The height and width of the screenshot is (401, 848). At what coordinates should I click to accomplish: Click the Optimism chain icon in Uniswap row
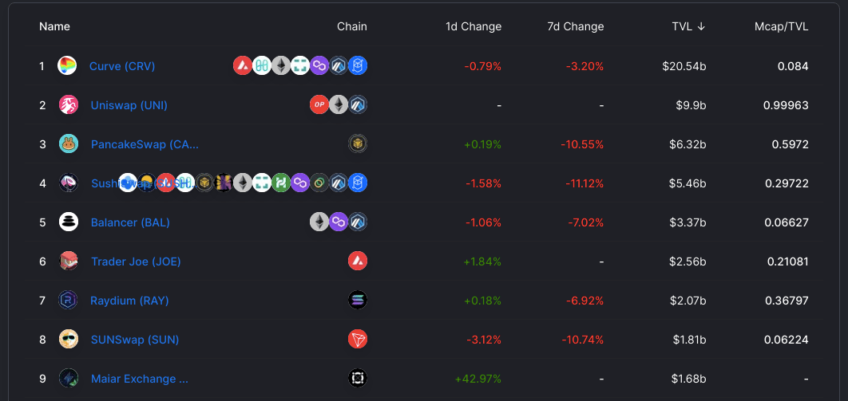[x=319, y=104]
